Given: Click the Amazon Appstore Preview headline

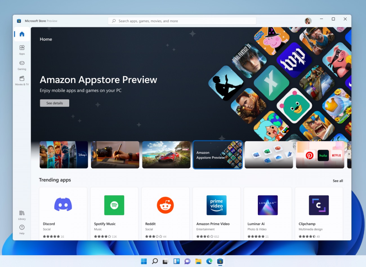Looking at the screenshot, I should click(99, 80).
